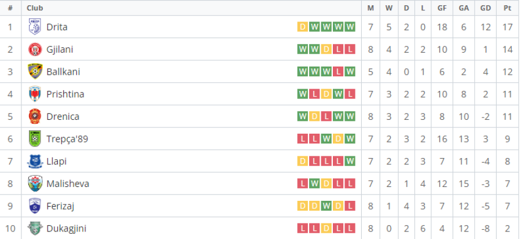Click Ferizaj's green W form badge

pos(326,206)
